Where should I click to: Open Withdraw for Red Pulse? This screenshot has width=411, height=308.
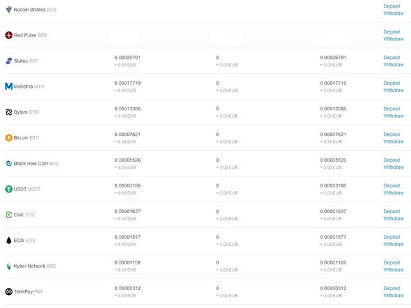pos(394,39)
